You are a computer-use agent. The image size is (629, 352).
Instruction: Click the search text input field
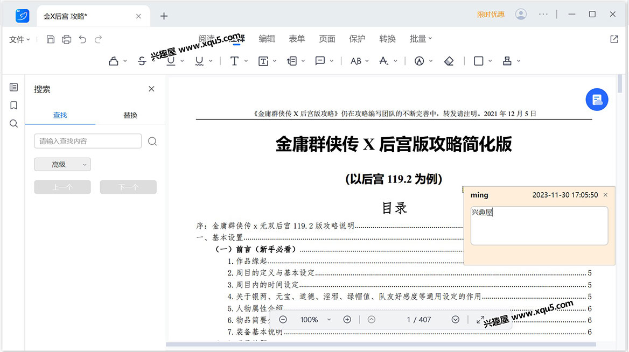(x=88, y=141)
